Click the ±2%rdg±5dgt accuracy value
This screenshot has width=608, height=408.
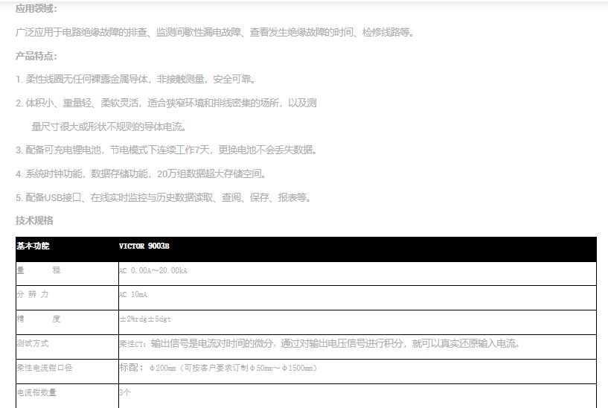click(146, 319)
